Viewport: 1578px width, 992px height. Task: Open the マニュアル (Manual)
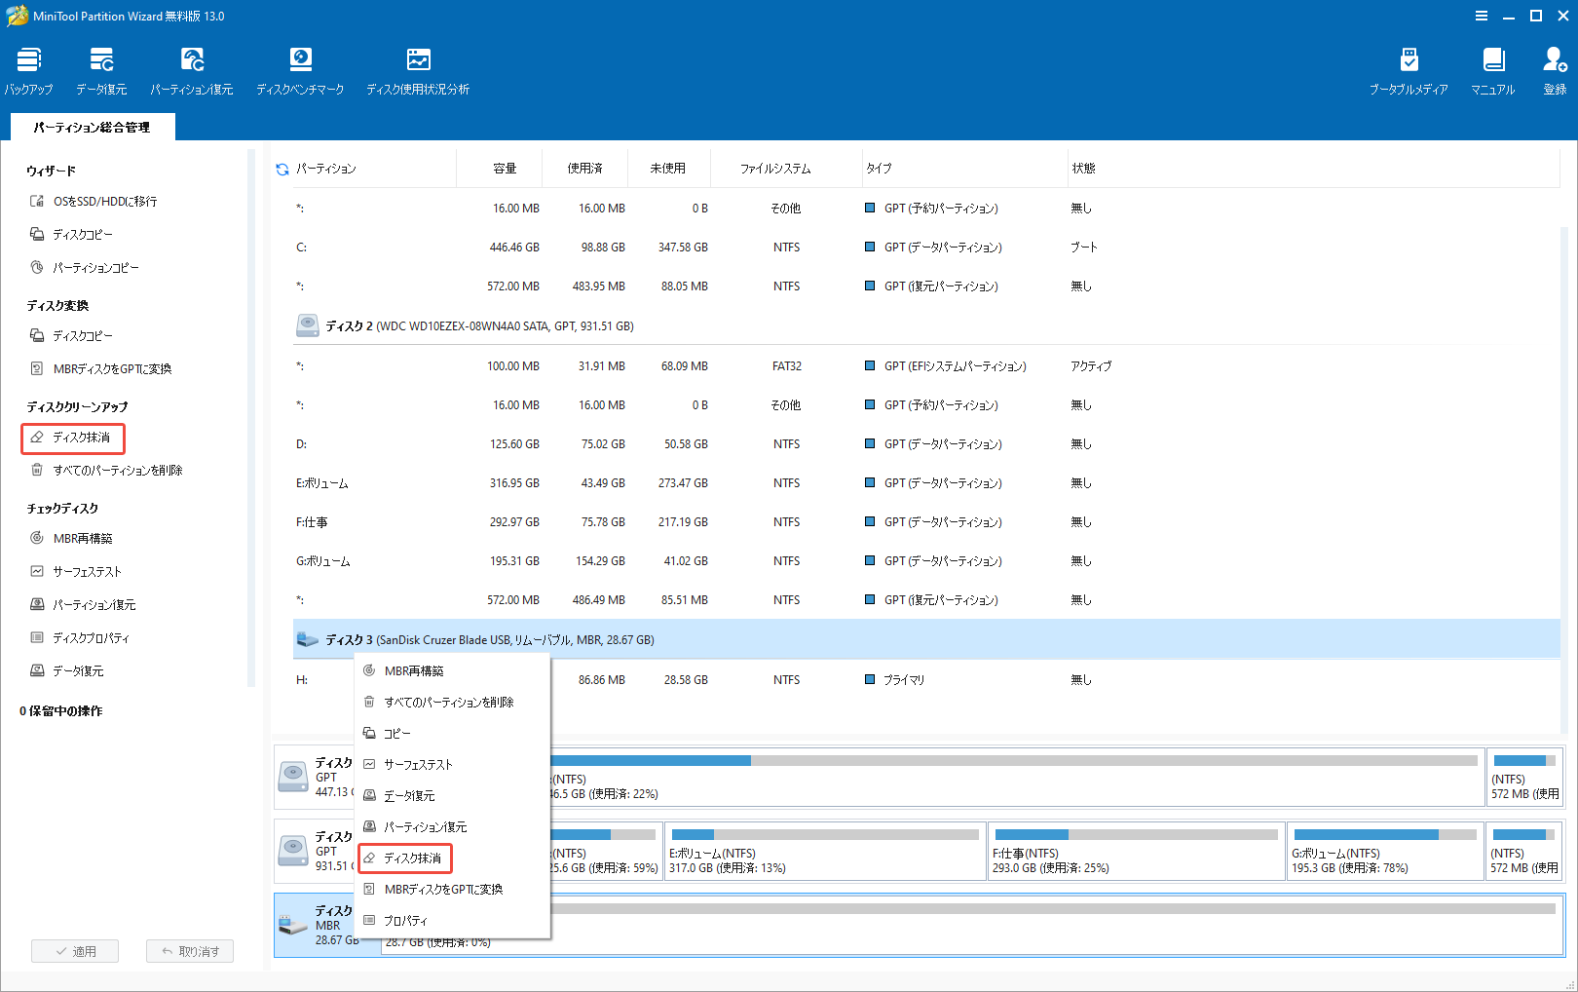click(x=1493, y=68)
